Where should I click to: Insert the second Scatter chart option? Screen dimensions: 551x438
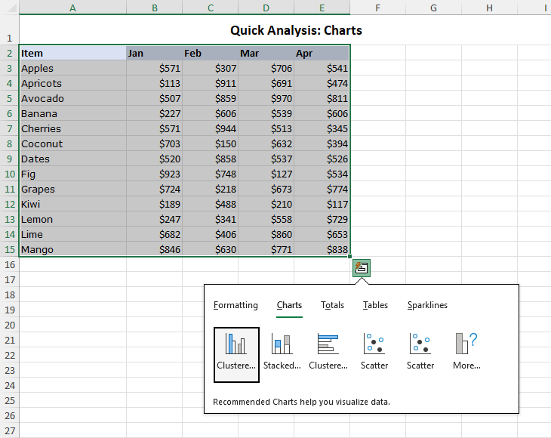(420, 355)
